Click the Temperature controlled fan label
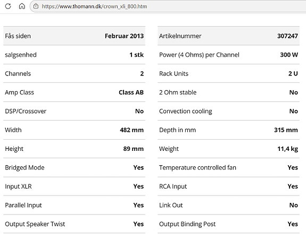306x239 pixels. point(197,167)
